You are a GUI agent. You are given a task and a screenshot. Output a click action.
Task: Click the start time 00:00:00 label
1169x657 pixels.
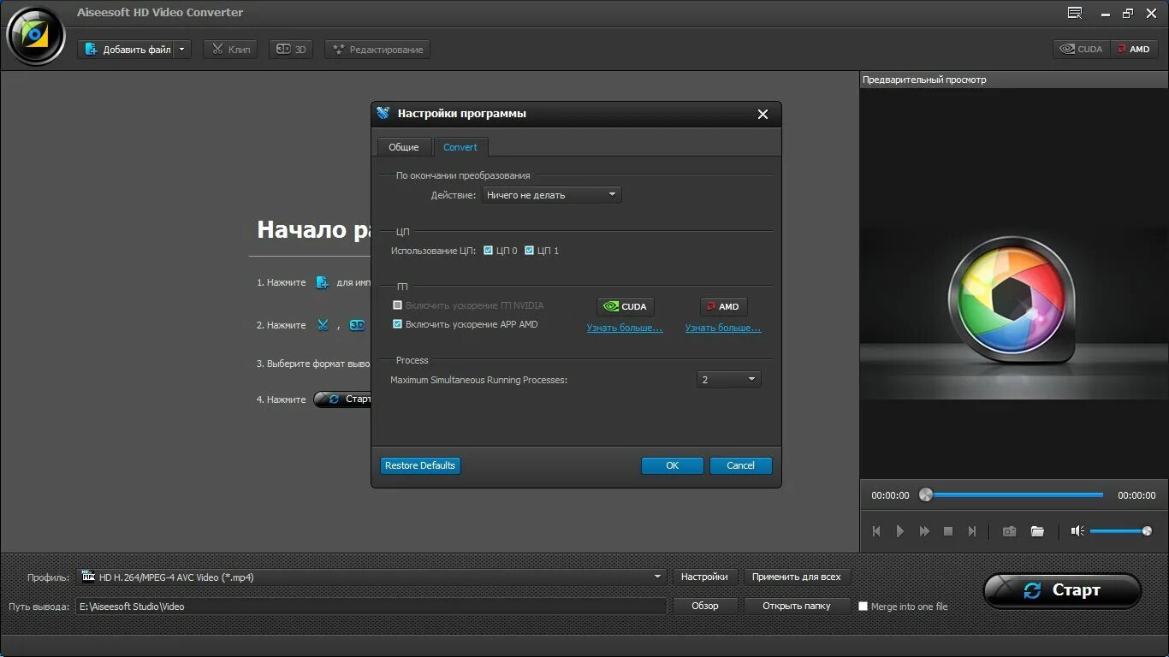(890, 495)
